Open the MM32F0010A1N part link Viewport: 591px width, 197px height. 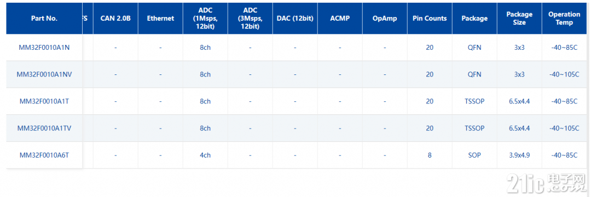44,48
